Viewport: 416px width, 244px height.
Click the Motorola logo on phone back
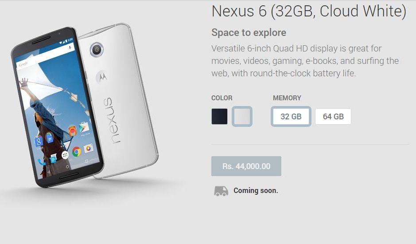102,77
